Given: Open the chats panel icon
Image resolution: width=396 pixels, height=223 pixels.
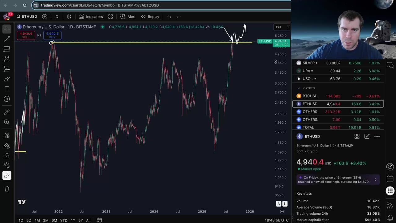Looking at the screenshot, I should click(x=390, y=65).
